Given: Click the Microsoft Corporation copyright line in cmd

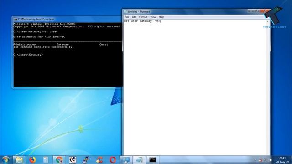Looking at the screenshot, I should click(67, 26).
